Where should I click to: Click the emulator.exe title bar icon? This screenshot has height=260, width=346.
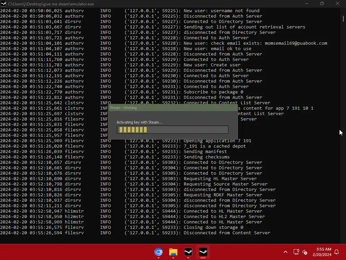[3, 4]
